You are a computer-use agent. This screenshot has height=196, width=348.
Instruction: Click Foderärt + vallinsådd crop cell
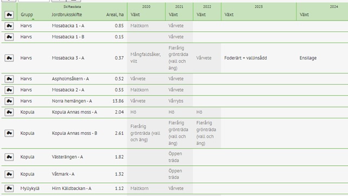(x=246, y=58)
